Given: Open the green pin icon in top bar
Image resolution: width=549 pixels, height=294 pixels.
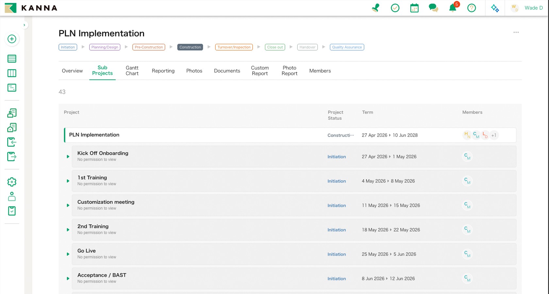Looking at the screenshot, I should pos(376,8).
